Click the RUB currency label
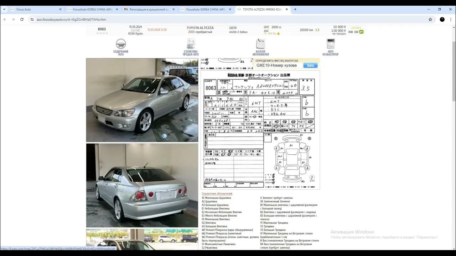Viewport: 456px width, 256px height. (x=351, y=32)
